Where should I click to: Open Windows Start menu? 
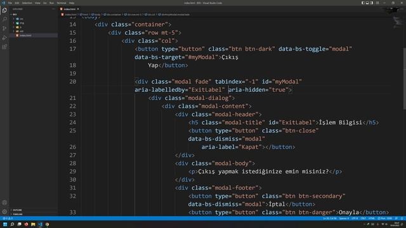(5, 224)
